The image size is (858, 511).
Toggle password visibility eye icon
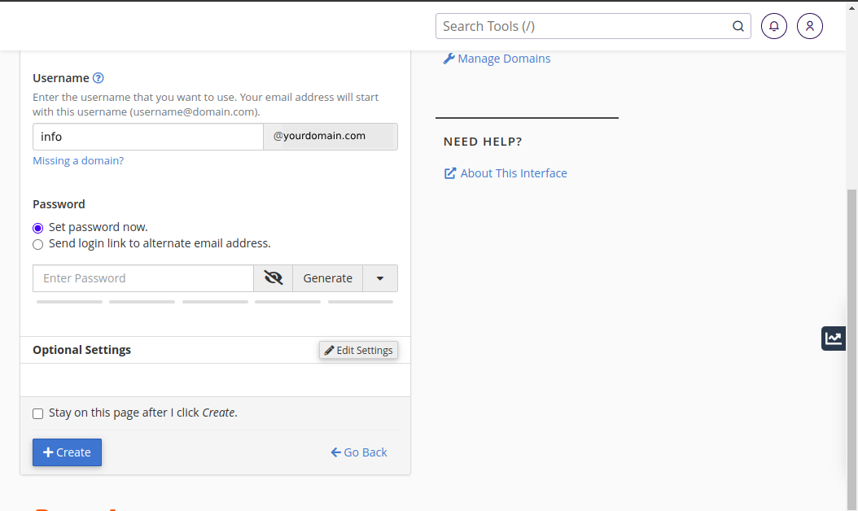(274, 278)
